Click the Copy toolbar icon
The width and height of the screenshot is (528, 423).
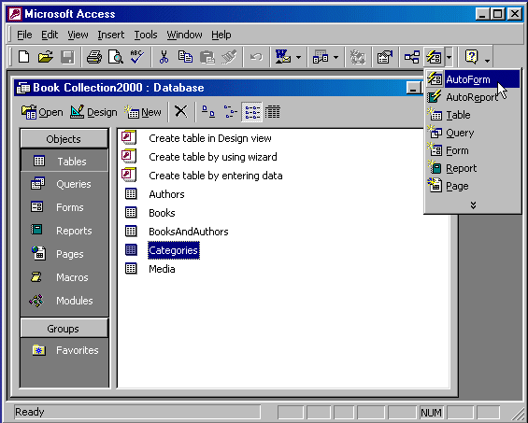click(185, 57)
